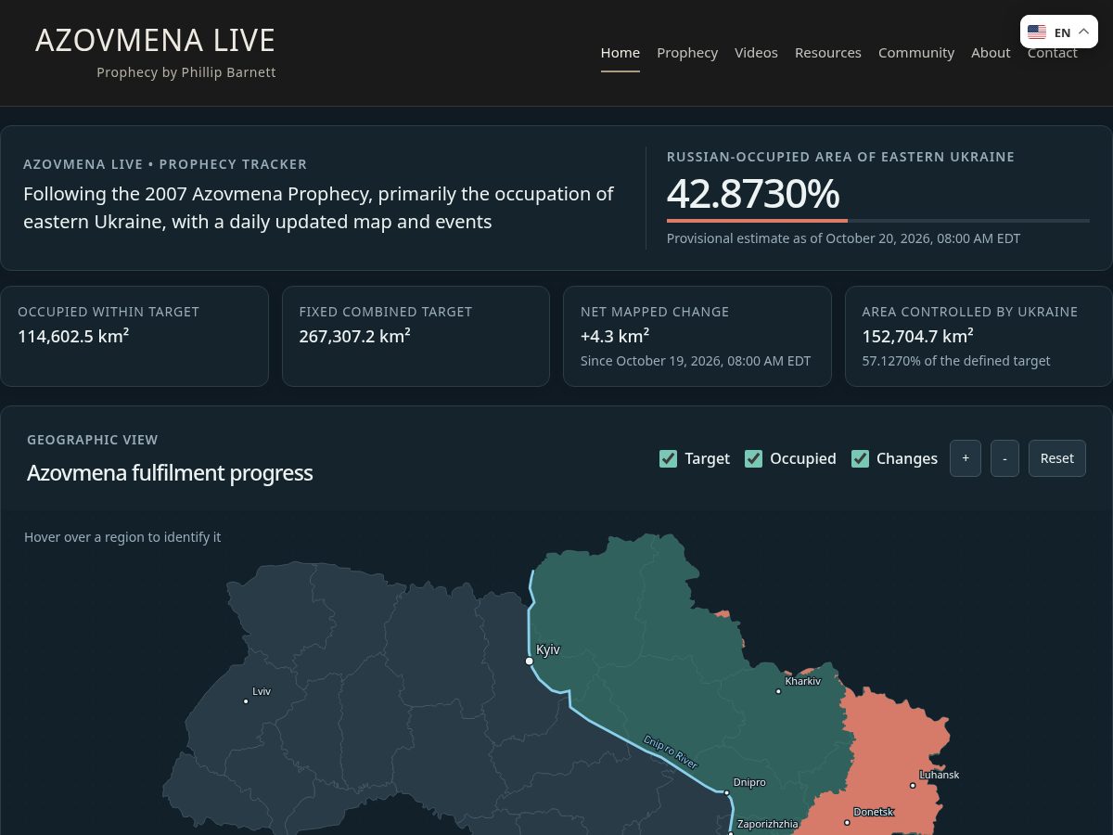Click the Lviv city marker on map

click(246, 701)
